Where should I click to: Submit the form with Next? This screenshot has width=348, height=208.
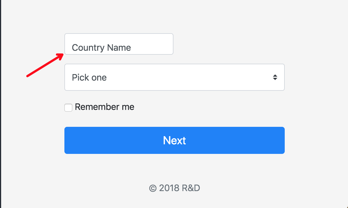coord(174,140)
